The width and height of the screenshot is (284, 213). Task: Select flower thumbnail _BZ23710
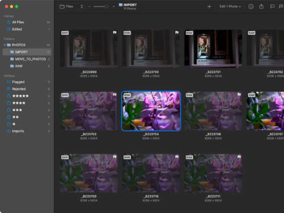(x=151, y=173)
